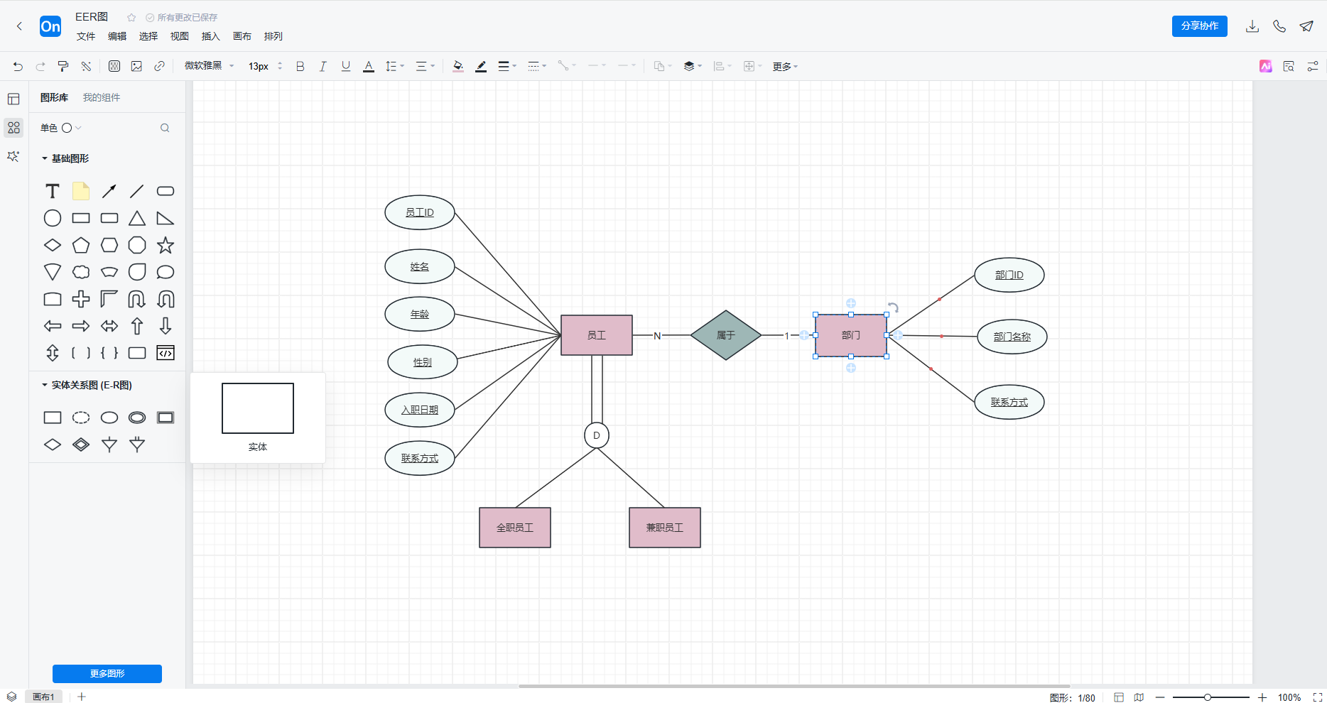
Task: Click the zoom slider handle
Action: (x=1207, y=697)
